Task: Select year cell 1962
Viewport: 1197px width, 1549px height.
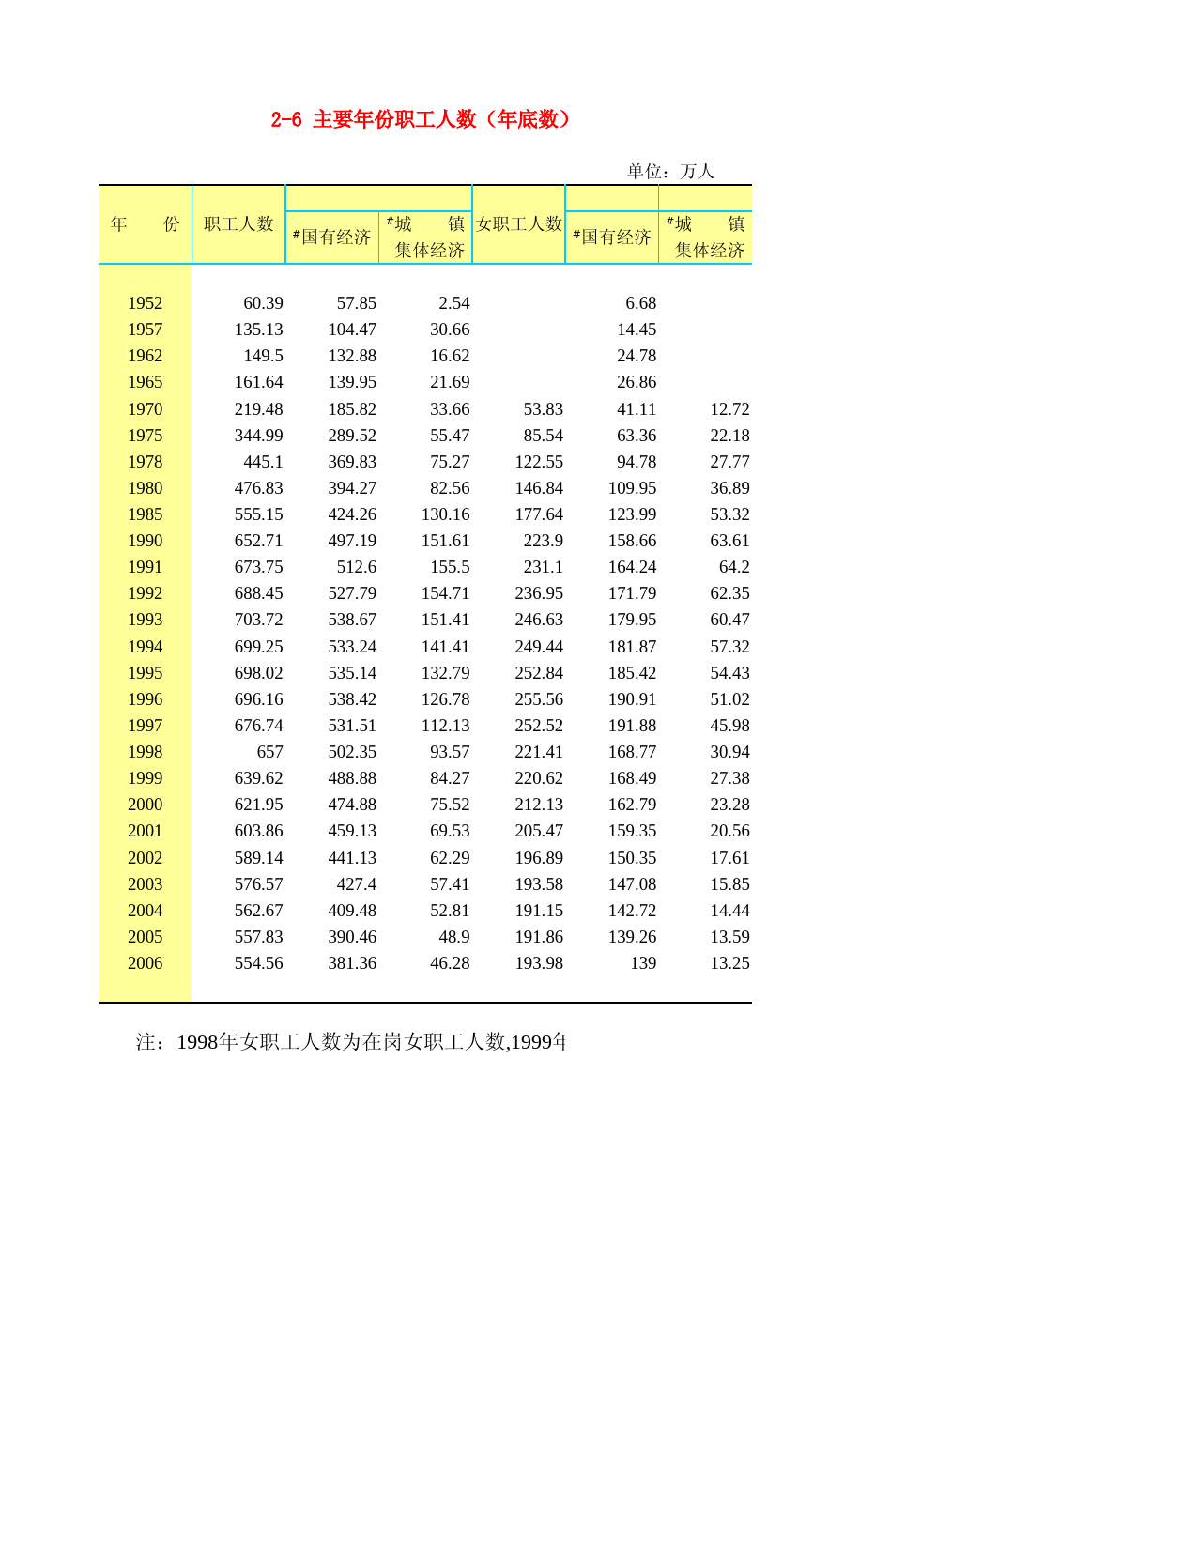Action: pyautogui.click(x=146, y=356)
